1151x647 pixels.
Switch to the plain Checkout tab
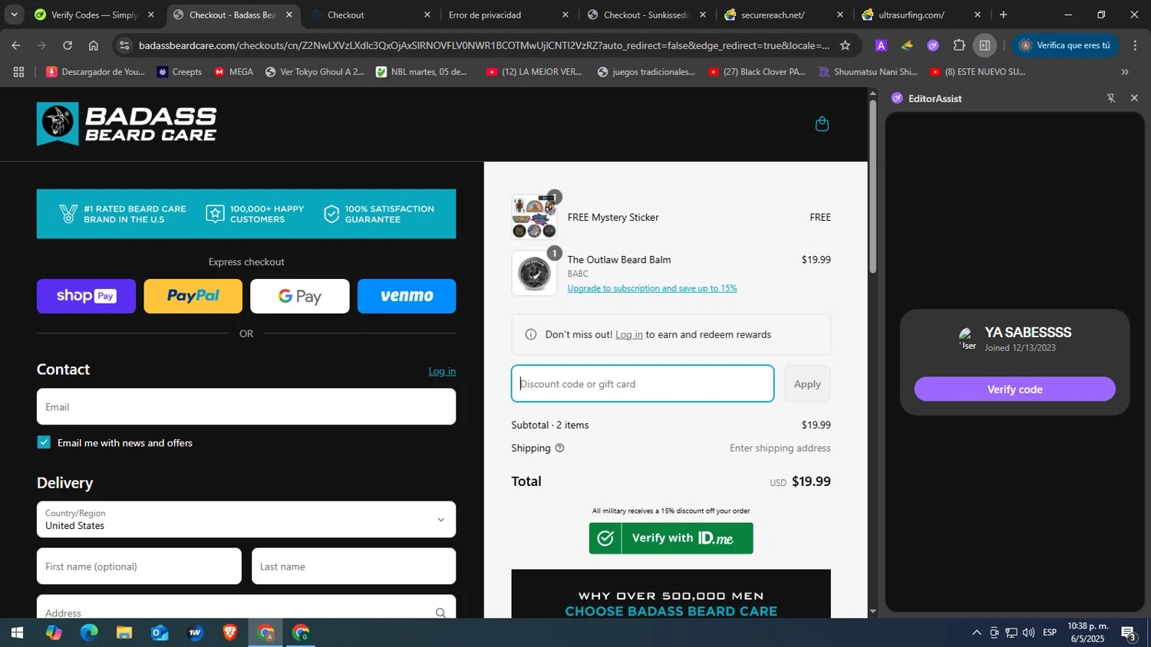click(x=370, y=15)
